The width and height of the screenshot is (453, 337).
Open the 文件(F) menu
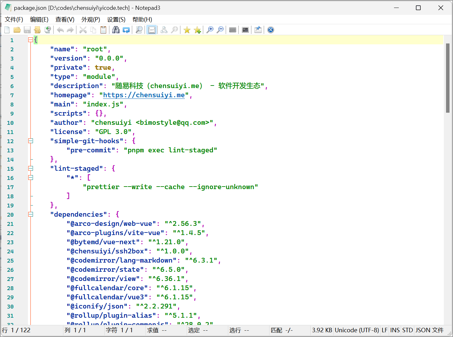[14, 20]
